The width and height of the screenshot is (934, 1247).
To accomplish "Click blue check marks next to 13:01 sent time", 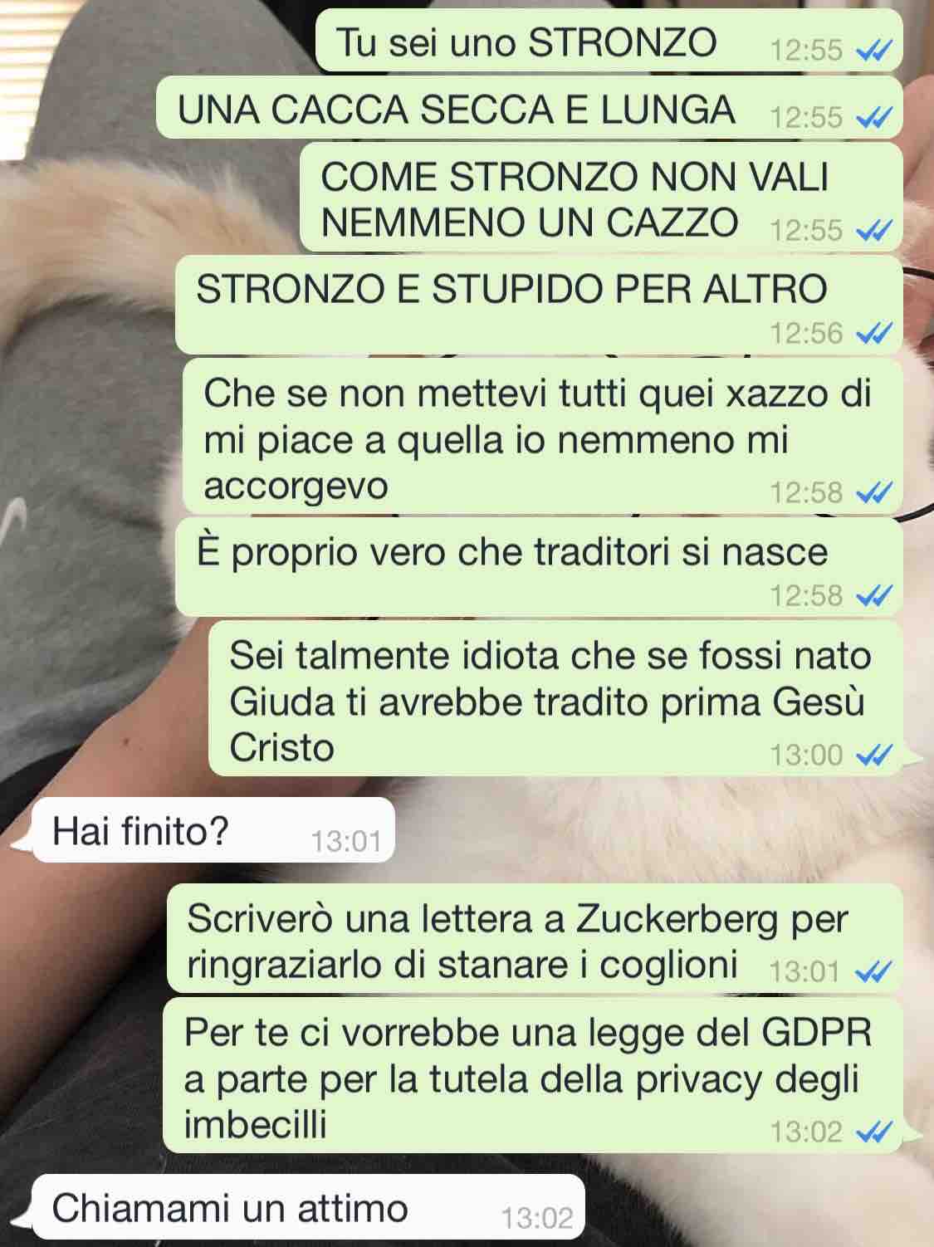I will [873, 971].
